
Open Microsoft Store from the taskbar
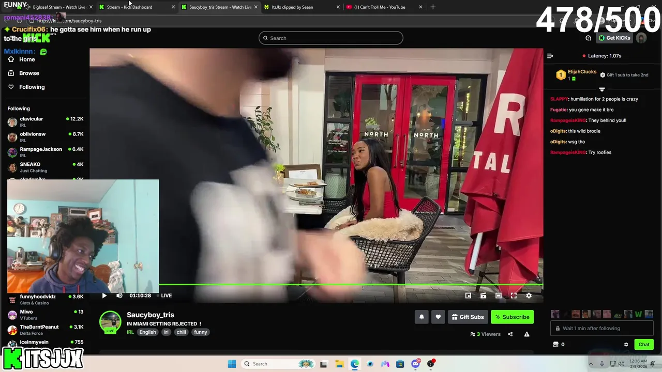(x=400, y=364)
